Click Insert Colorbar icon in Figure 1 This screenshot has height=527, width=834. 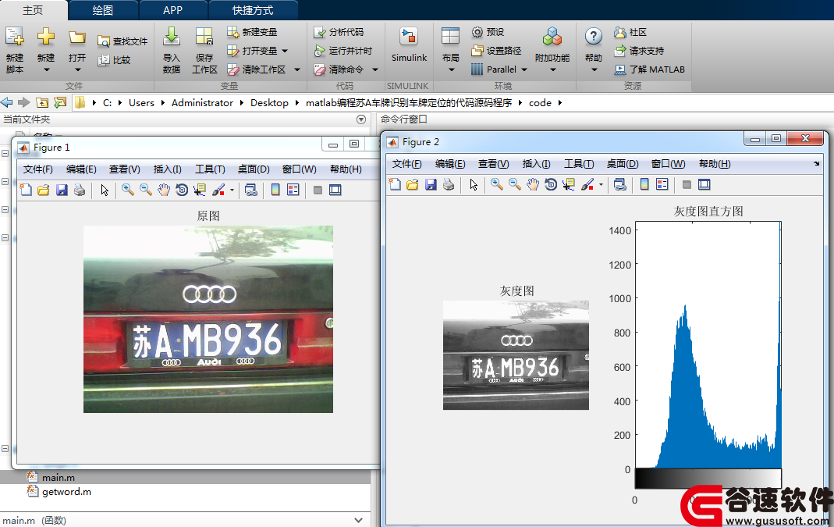[x=275, y=190]
